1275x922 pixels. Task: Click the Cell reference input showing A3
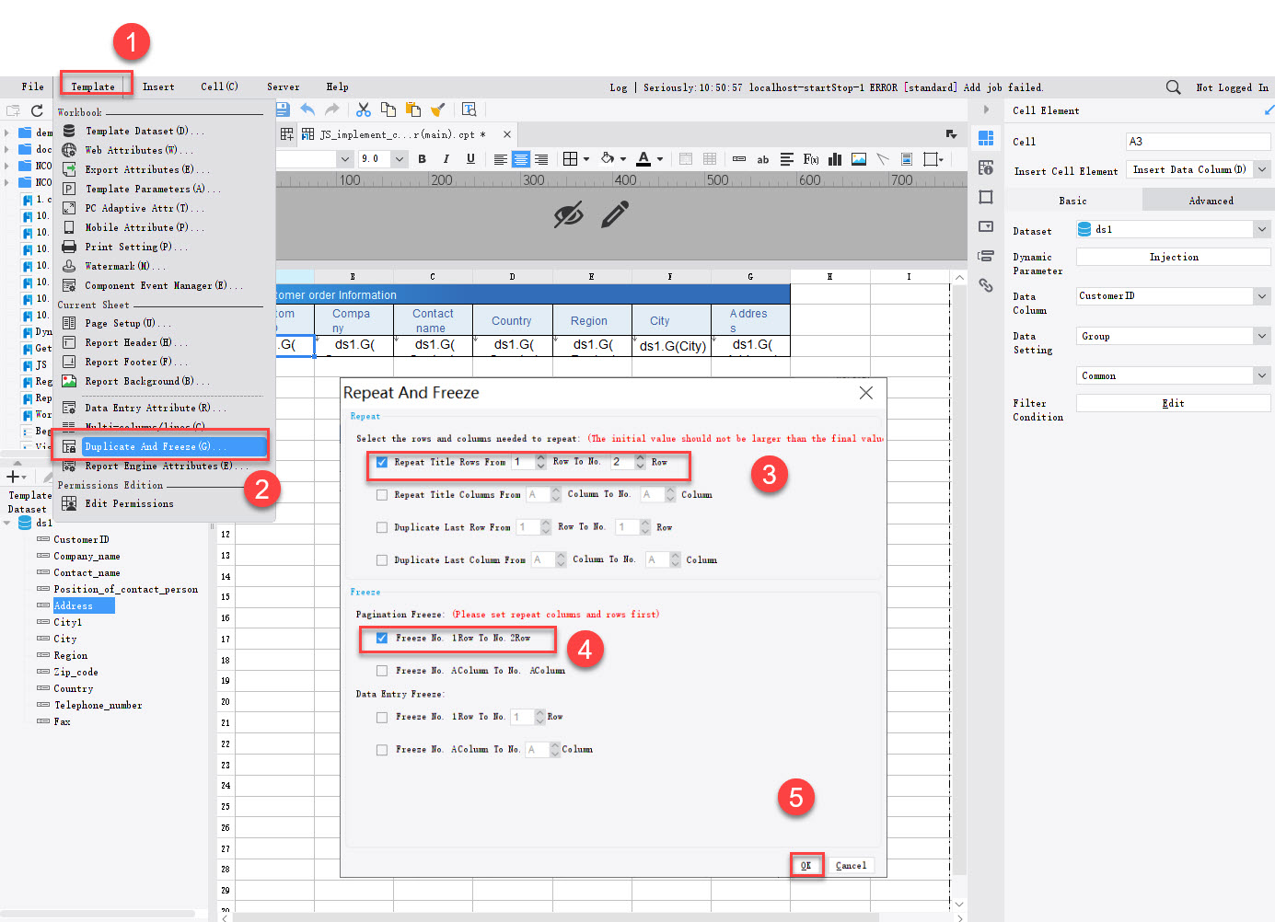pos(1198,141)
